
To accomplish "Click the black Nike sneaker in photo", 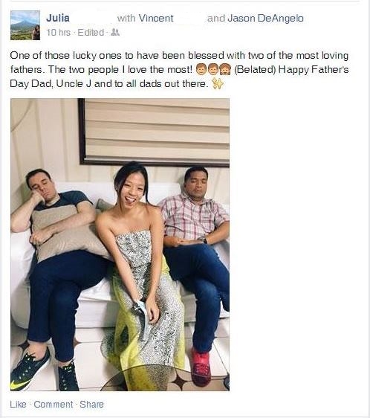I will [x=30, y=369].
